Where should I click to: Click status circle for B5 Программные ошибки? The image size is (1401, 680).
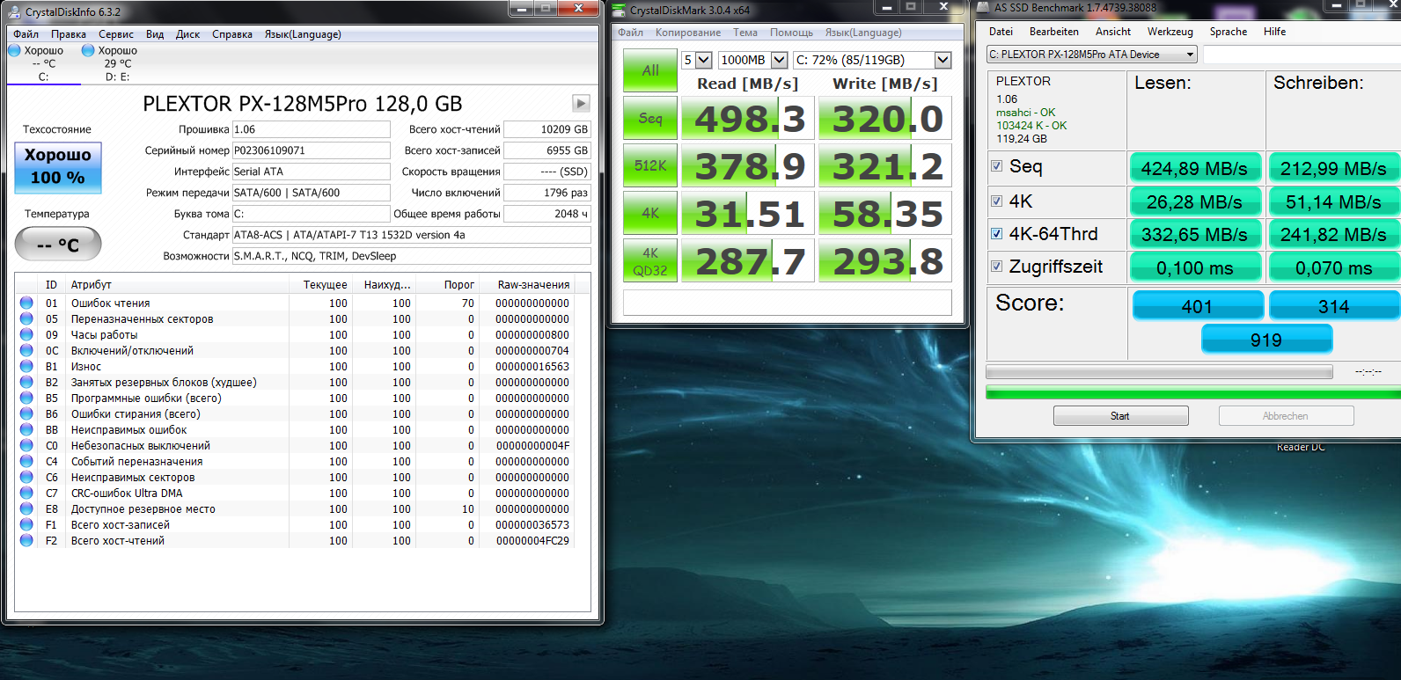[26, 398]
